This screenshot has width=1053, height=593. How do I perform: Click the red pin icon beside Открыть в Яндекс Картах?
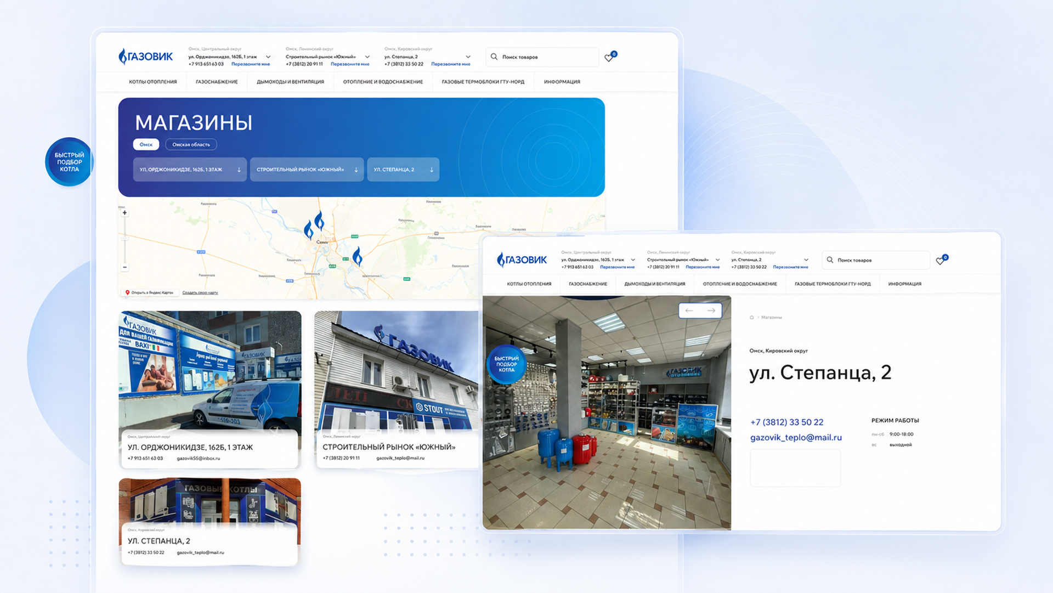tap(127, 292)
